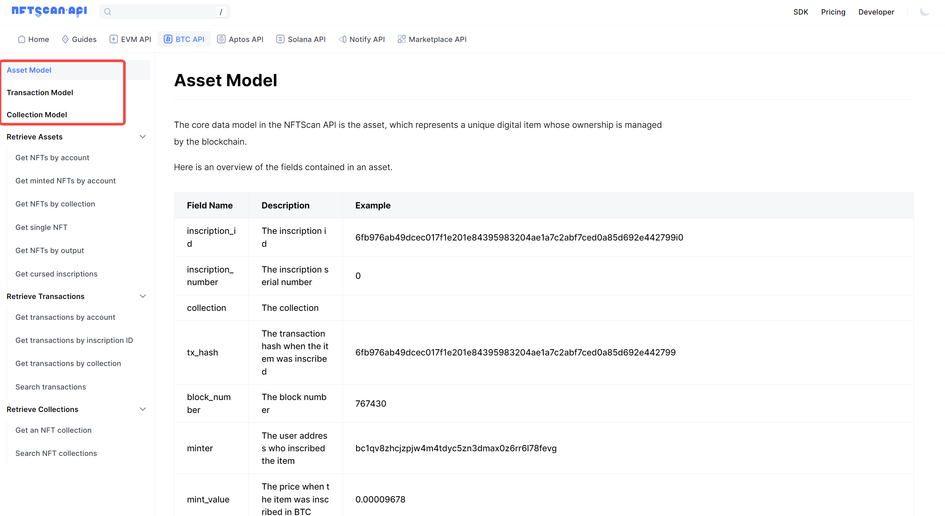945x516 pixels.
Task: Click the minter address example value
Action: [456, 448]
